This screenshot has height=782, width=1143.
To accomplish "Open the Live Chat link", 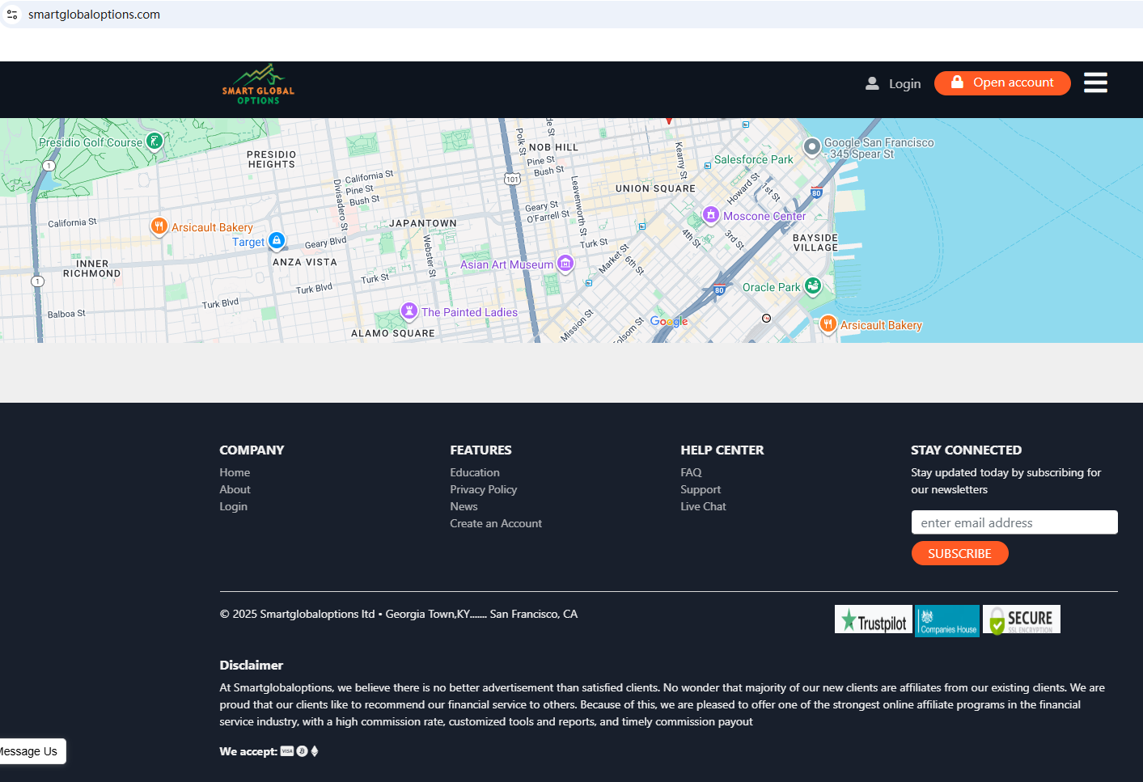I will [703, 506].
